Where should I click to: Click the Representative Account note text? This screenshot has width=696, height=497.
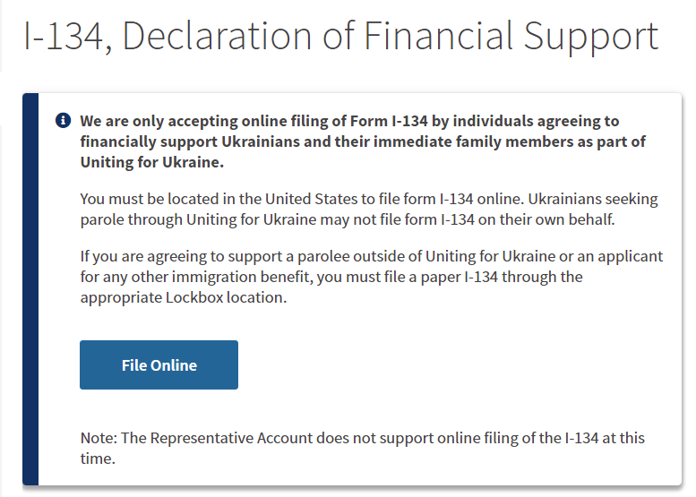click(x=362, y=449)
